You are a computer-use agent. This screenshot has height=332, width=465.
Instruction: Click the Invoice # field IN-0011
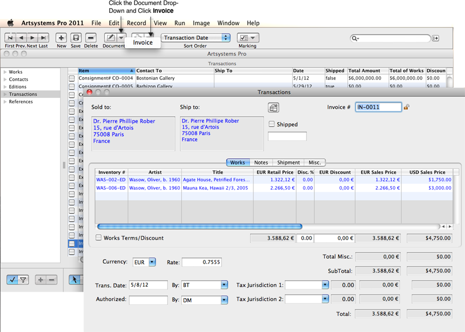pos(378,107)
